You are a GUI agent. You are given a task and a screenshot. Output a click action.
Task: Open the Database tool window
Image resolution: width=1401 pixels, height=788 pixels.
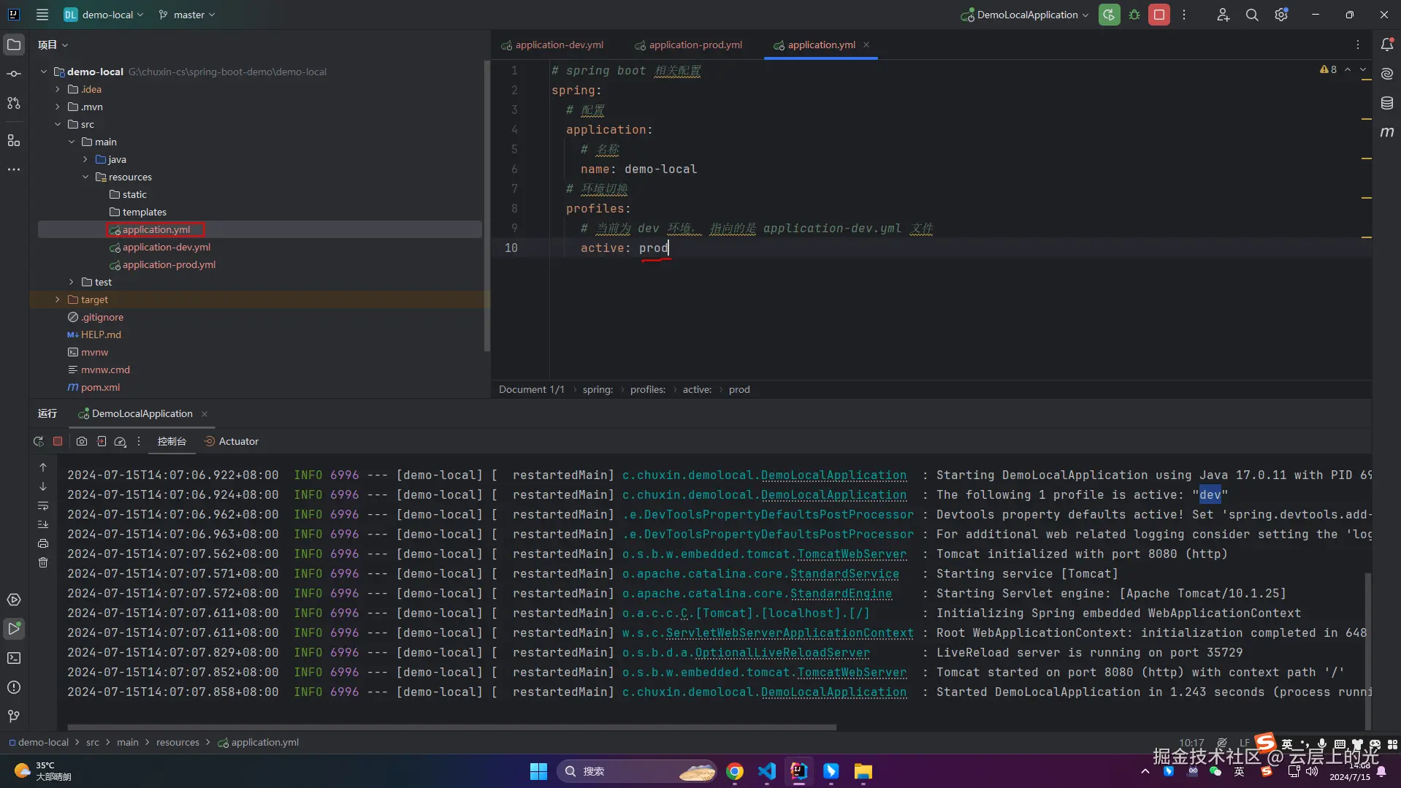click(x=1386, y=103)
